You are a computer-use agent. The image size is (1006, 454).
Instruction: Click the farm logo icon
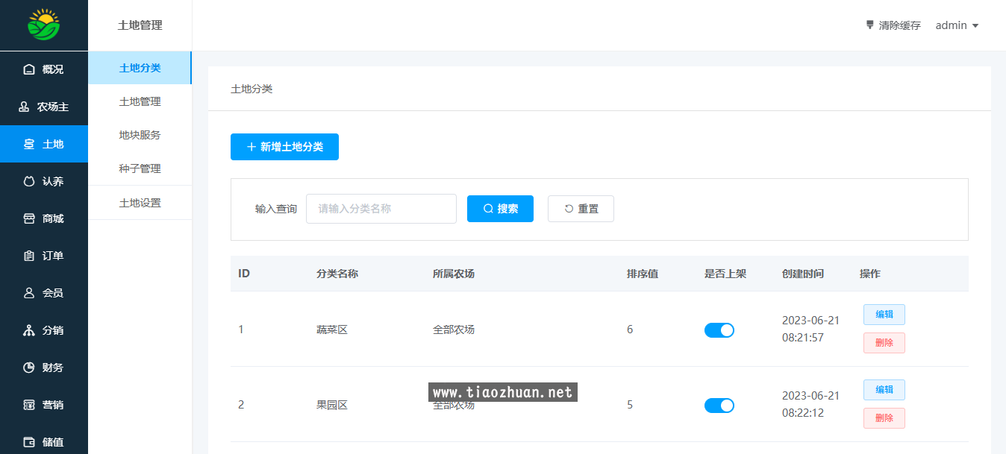44,25
